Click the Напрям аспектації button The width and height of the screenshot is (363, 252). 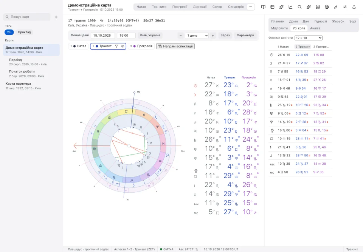[x=175, y=46]
